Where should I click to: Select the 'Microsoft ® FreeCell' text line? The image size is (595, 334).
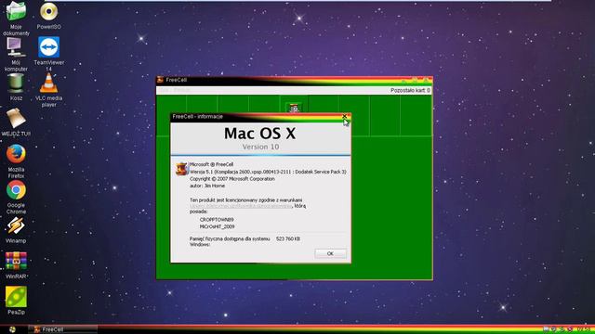211,164
